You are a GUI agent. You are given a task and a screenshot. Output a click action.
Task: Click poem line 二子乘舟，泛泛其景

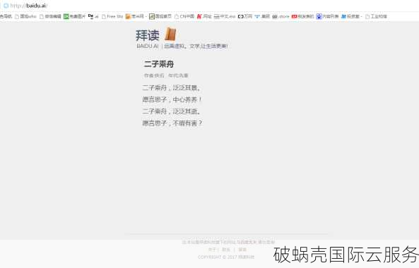[171, 87]
